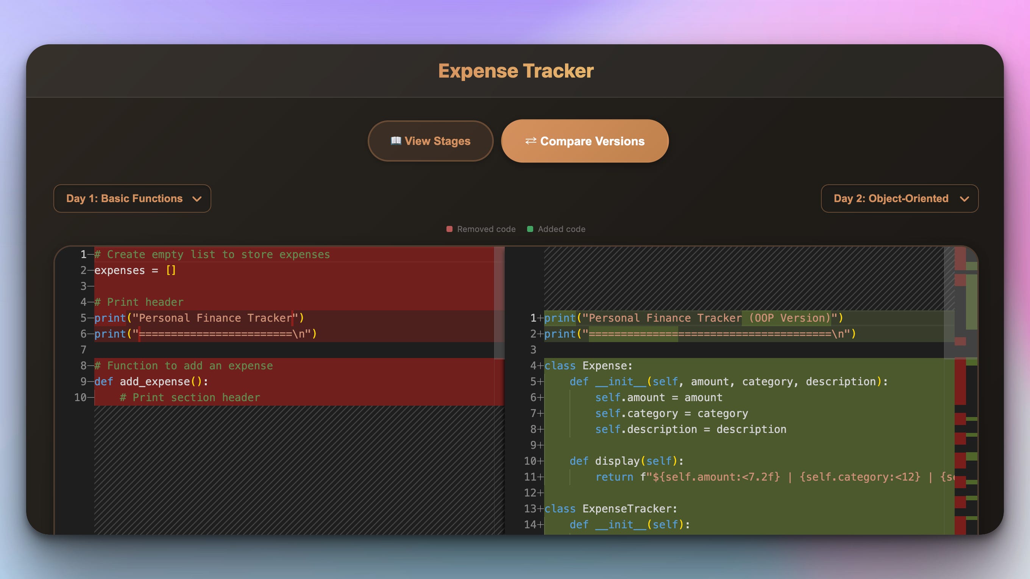
Task: Click the red Removed code legend swatch
Action: coord(449,229)
